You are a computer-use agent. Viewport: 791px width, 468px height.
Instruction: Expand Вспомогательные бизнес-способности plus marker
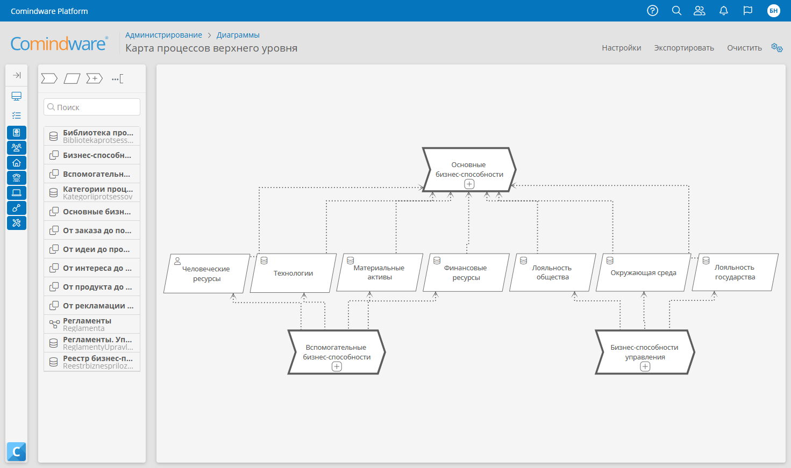click(337, 366)
